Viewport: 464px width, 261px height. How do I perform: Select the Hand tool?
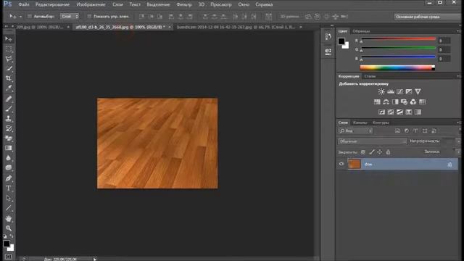(x=8, y=218)
